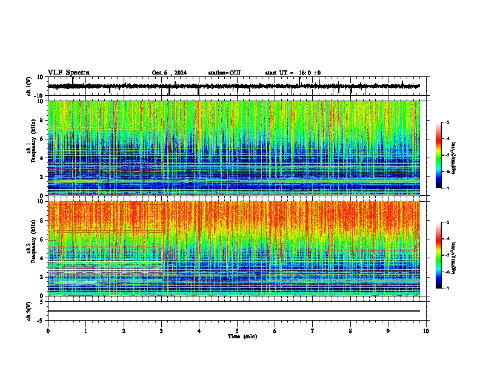This screenshot has height=371, width=480.
Task: Click the "-3" label atop ch.1 color bar
Action: point(447,122)
